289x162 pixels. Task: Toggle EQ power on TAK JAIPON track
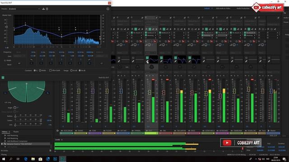pyautogui.click(x=176, y=58)
